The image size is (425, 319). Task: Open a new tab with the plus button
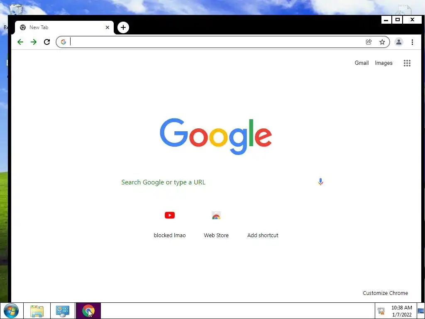pyautogui.click(x=123, y=27)
